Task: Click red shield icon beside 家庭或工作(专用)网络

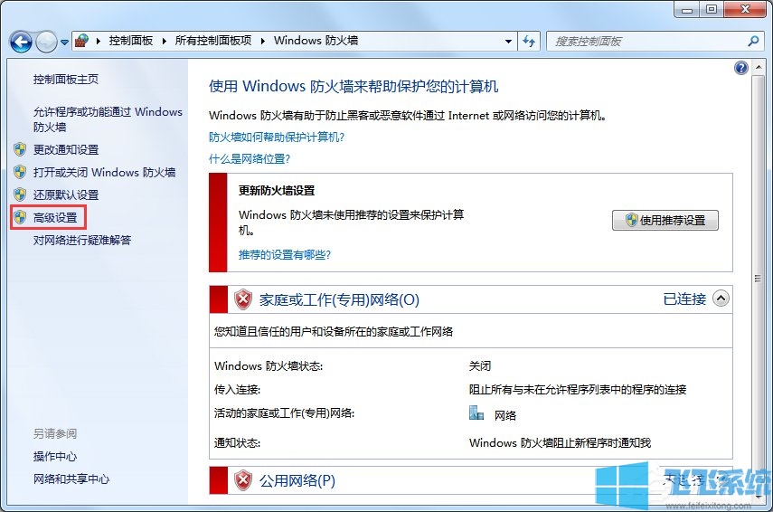Action: click(x=243, y=299)
